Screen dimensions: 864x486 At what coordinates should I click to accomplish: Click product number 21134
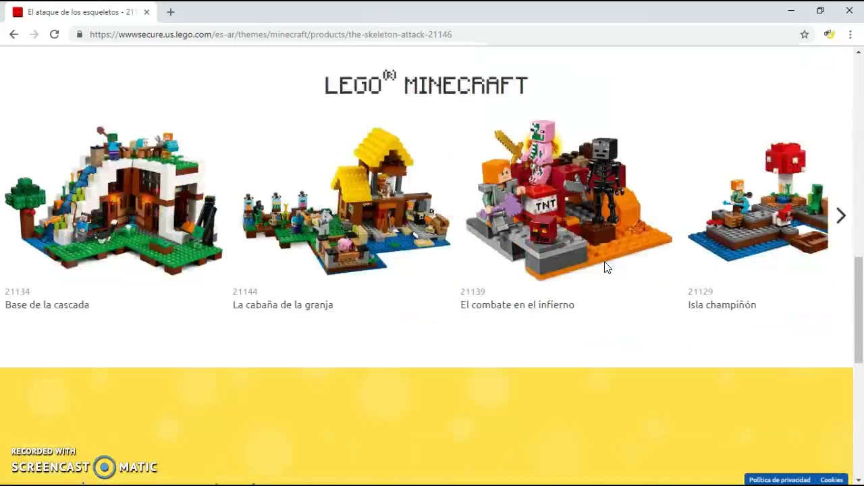tap(18, 292)
